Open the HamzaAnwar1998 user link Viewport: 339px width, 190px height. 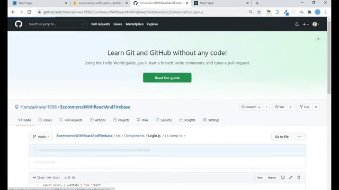click(x=39, y=107)
